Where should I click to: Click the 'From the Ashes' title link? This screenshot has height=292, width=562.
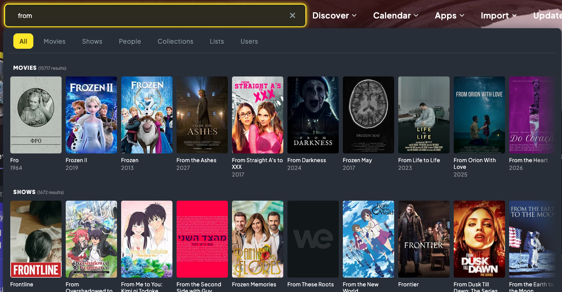(x=197, y=160)
